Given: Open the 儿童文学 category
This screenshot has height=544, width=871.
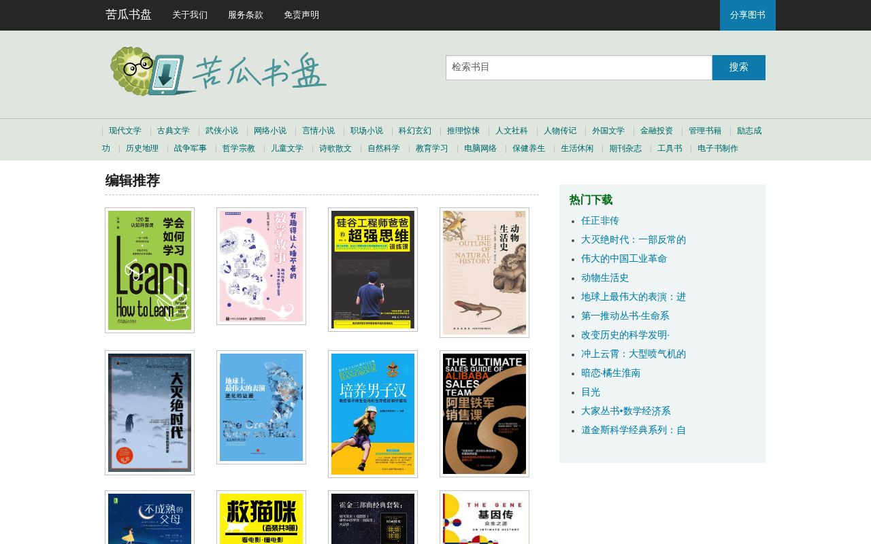Looking at the screenshot, I should point(287,148).
